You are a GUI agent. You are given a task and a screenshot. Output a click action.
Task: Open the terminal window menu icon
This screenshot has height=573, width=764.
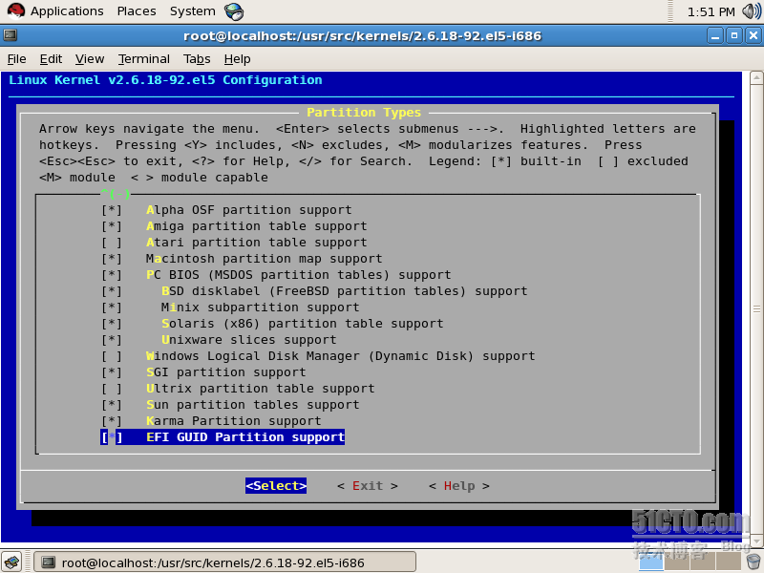11,35
